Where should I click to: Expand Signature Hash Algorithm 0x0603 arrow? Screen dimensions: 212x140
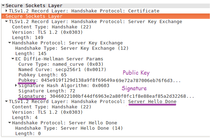pyautogui.click(x=16, y=85)
